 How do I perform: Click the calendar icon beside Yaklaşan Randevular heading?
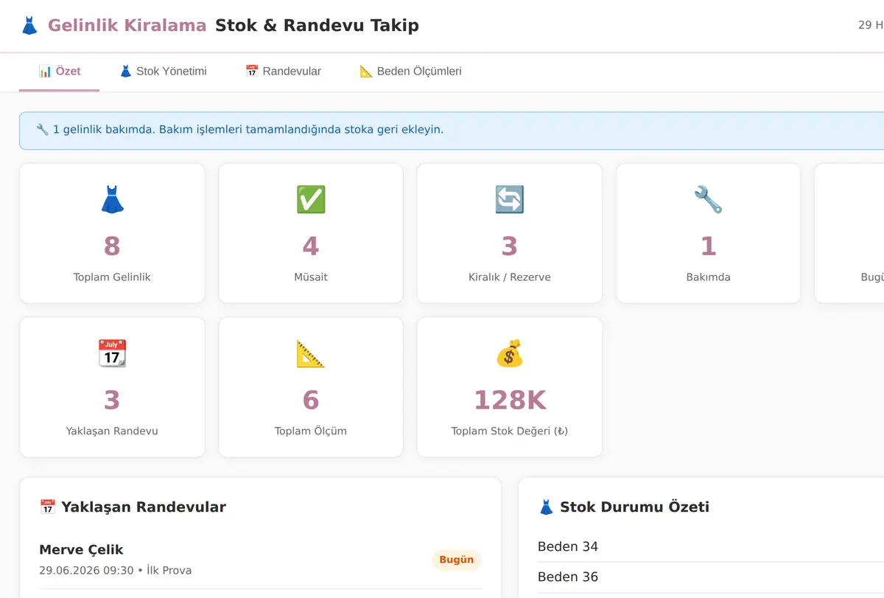tap(48, 507)
